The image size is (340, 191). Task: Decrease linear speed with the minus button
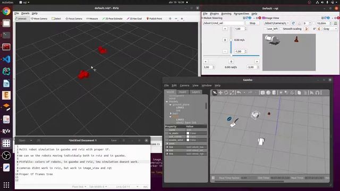click(x=225, y=51)
